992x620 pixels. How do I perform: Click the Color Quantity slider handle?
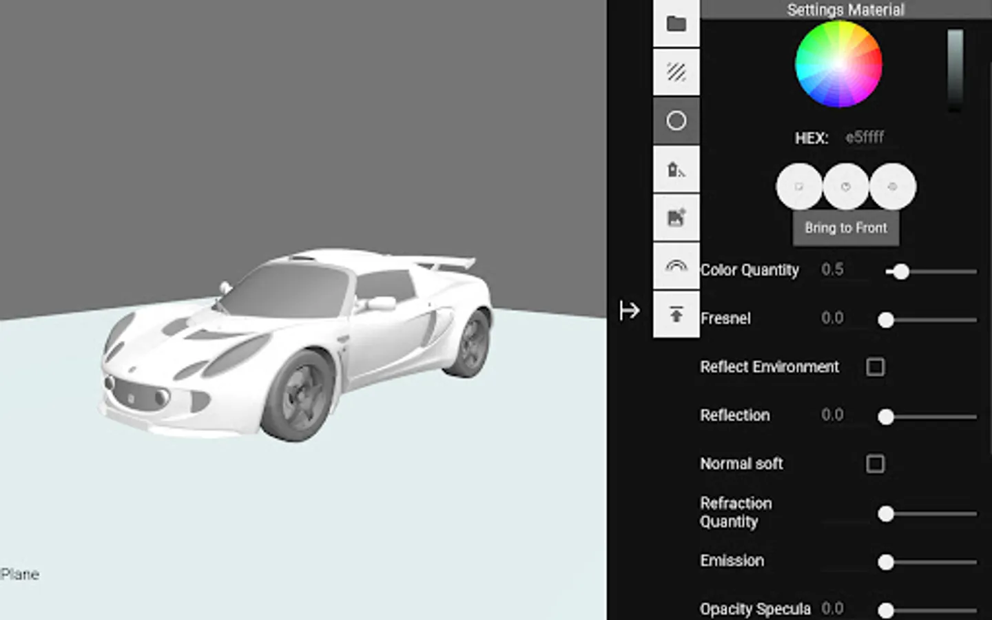pos(901,271)
